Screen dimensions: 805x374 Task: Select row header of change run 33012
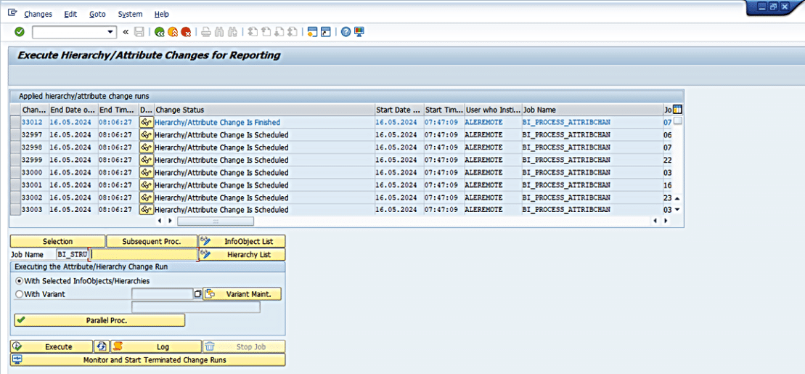pos(15,122)
